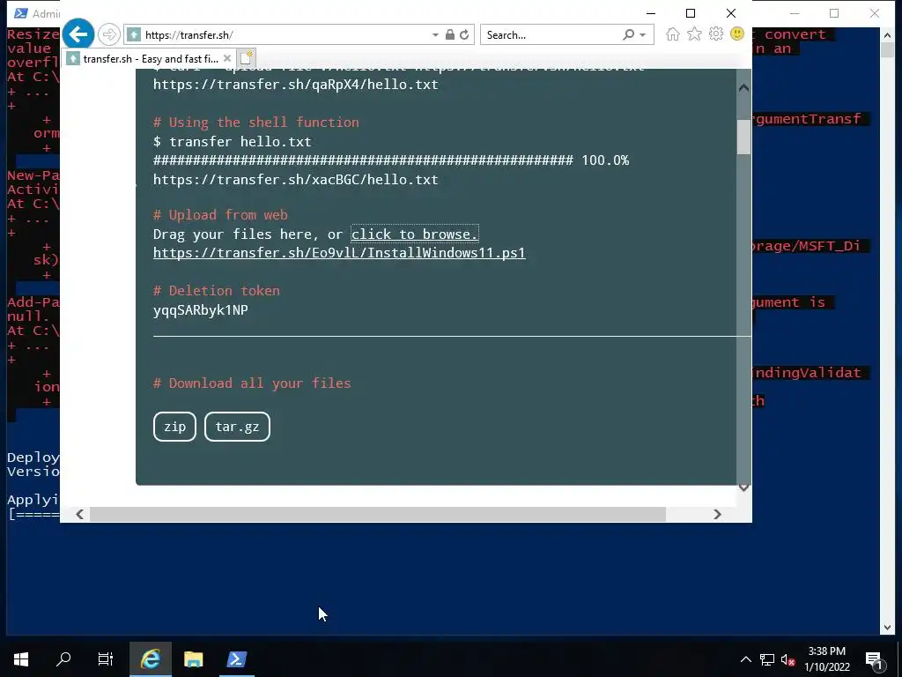Select the transfer.sh browser tab

(x=148, y=58)
